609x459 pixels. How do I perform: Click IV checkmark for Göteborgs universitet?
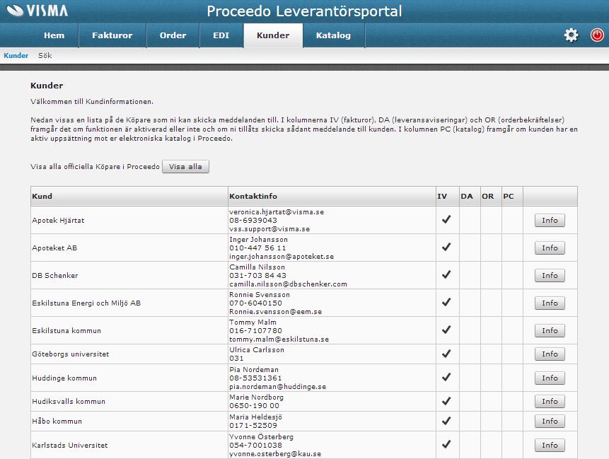point(446,354)
